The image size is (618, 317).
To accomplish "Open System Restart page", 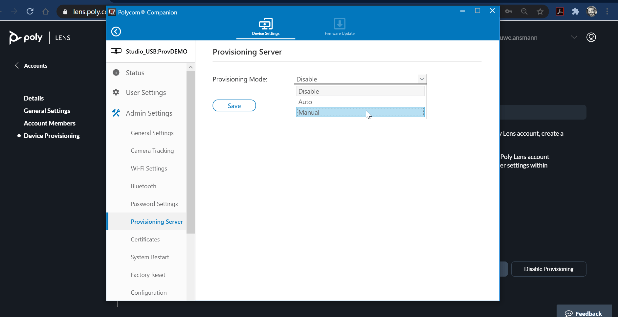I will point(150,257).
